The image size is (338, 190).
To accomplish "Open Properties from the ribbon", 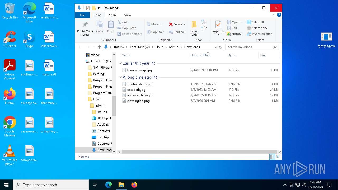I will [218, 28].
